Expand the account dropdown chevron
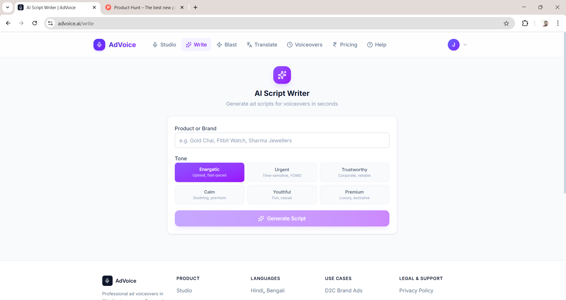The width and height of the screenshot is (566, 300). [465, 45]
